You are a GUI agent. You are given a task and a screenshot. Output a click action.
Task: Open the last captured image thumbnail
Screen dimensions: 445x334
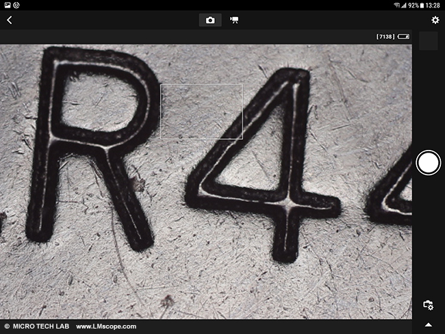428,41
